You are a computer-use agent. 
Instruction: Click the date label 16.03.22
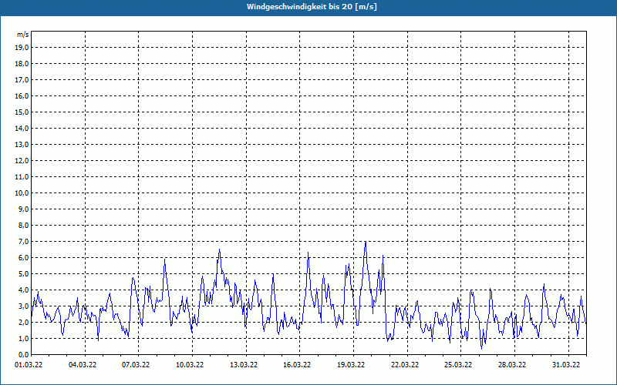point(297,364)
